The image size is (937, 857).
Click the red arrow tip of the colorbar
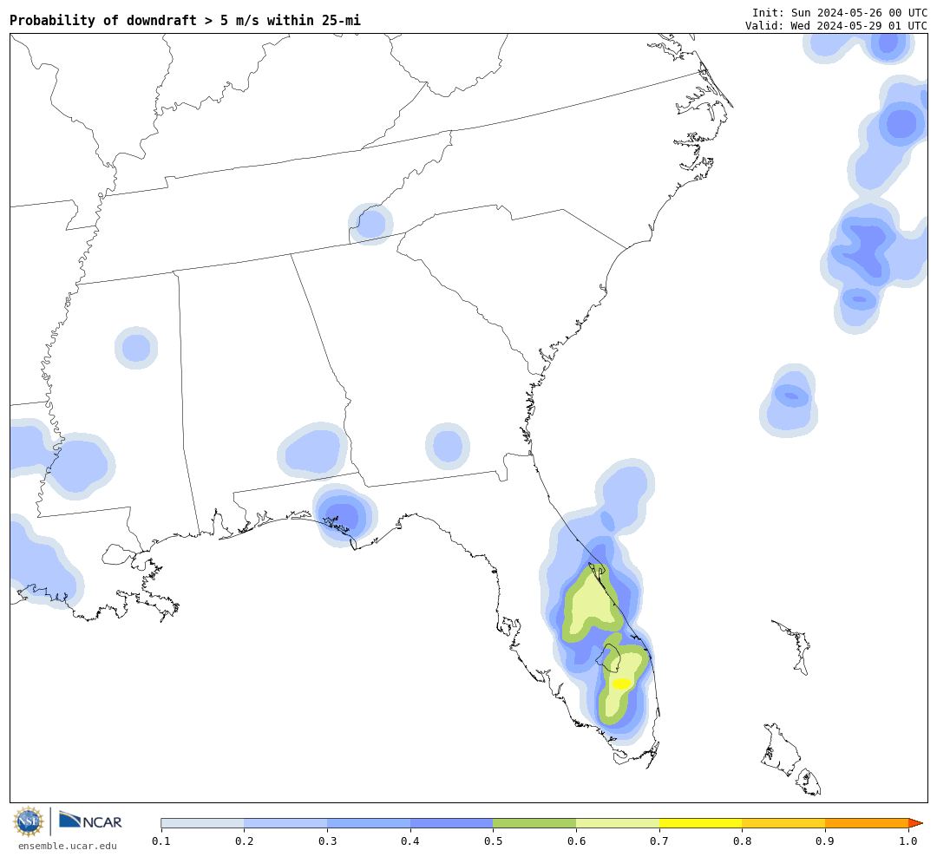tap(915, 823)
